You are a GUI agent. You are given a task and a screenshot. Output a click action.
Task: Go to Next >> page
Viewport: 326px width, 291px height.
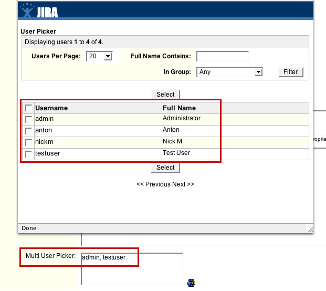tap(183, 184)
